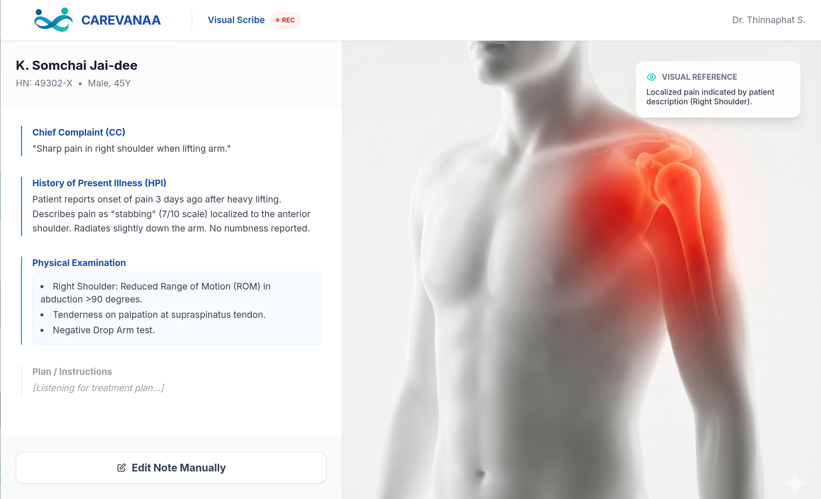This screenshot has height=499, width=821.
Task: Click the eye icon in Visual Reference
Action: pyautogui.click(x=651, y=77)
